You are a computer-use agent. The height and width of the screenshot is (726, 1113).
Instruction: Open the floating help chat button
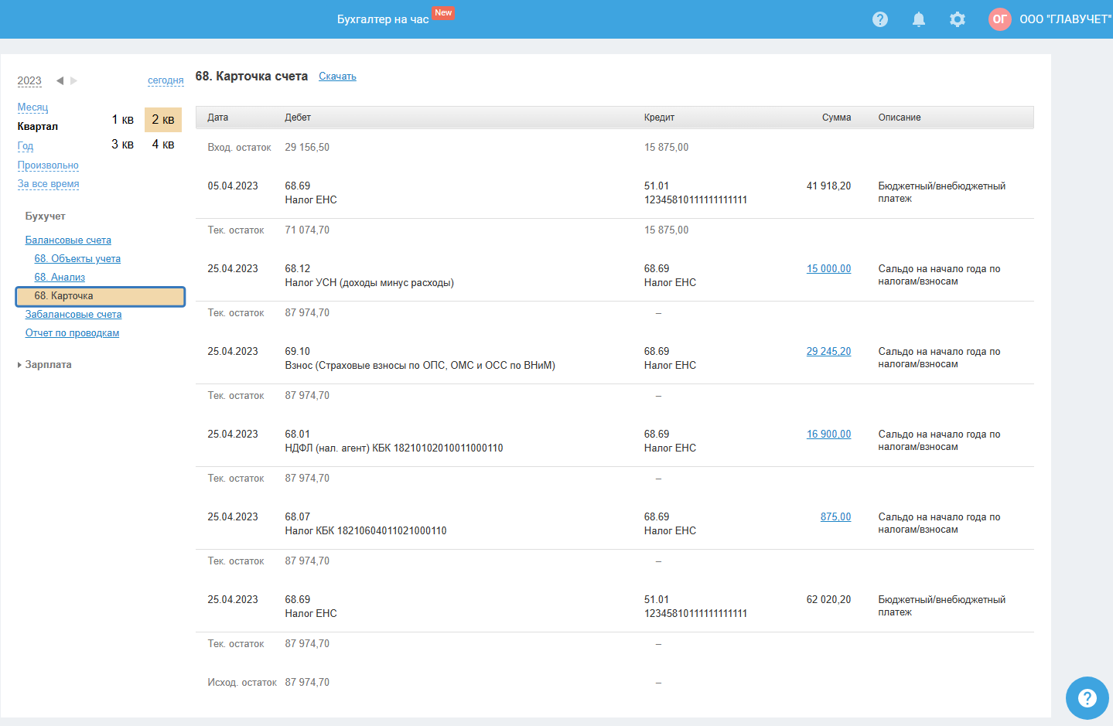[1087, 698]
